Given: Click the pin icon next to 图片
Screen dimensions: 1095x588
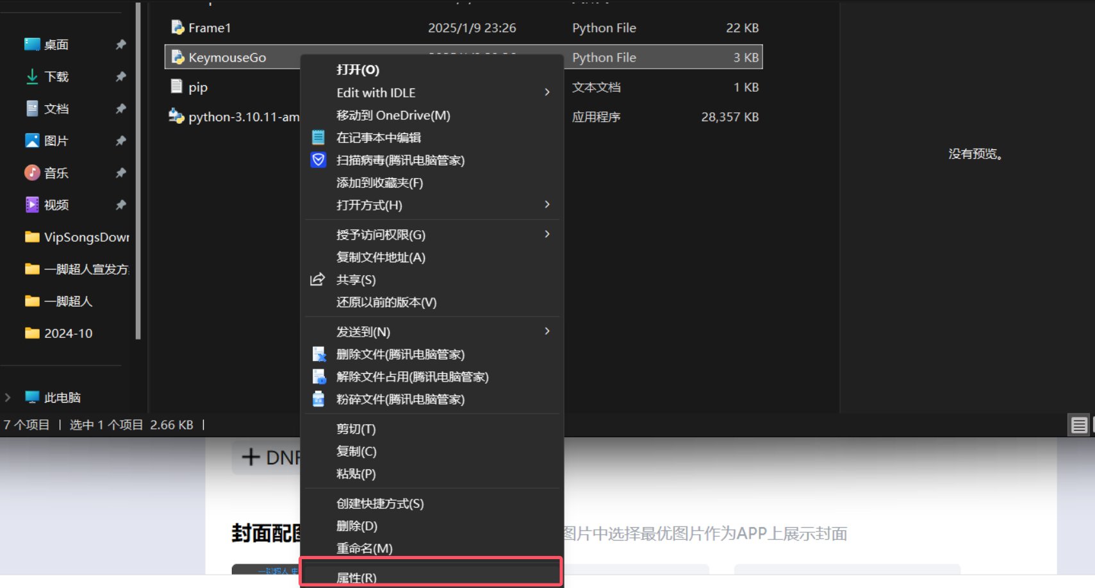Looking at the screenshot, I should pyautogui.click(x=120, y=140).
